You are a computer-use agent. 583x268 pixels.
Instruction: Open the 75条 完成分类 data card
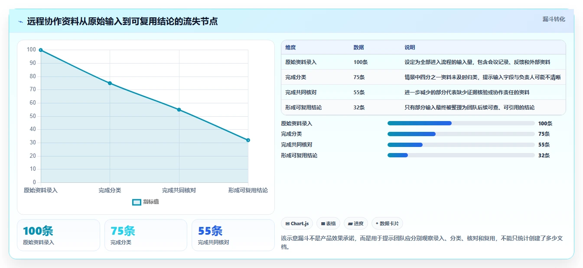click(x=146, y=235)
